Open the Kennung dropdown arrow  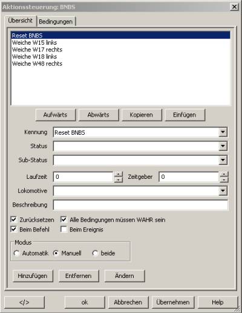coord(223,132)
